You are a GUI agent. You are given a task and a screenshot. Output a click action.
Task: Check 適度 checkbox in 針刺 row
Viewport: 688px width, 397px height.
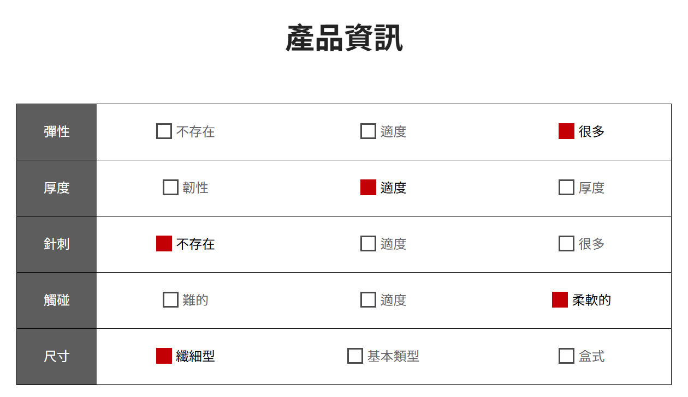pyautogui.click(x=368, y=244)
